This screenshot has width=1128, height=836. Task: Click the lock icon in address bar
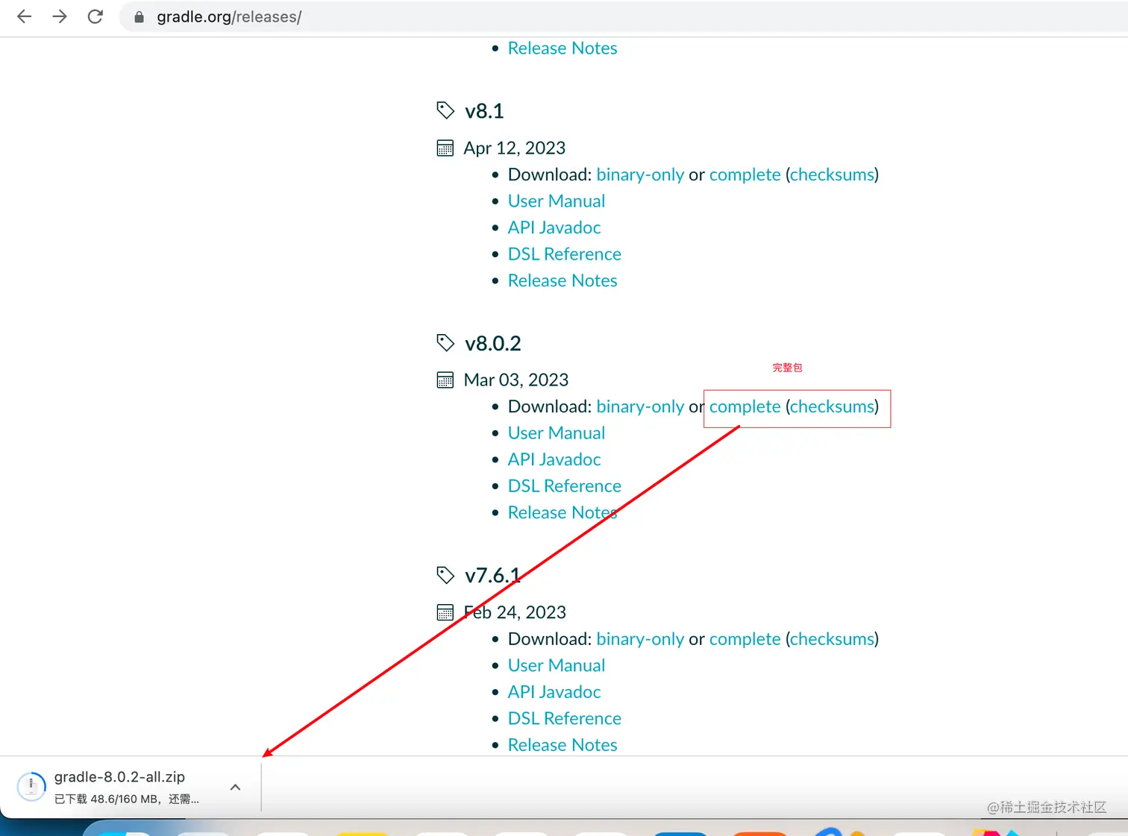point(139,17)
